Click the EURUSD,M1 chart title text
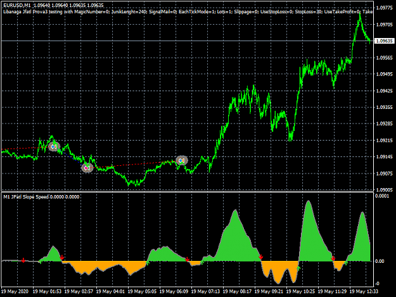396x297 pixels. pyautogui.click(x=17, y=5)
